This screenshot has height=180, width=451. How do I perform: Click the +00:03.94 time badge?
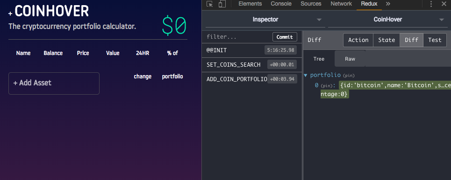click(282, 79)
